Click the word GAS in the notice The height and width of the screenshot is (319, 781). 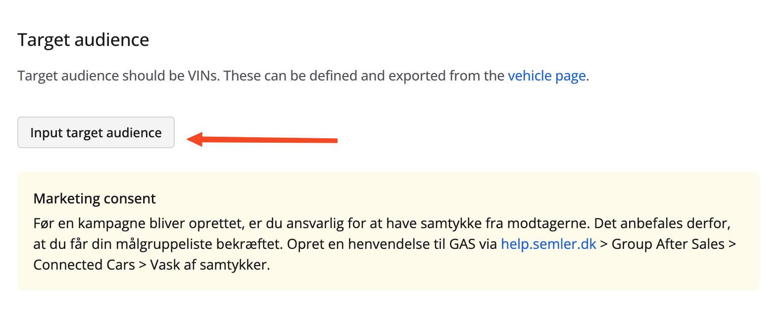pos(462,244)
